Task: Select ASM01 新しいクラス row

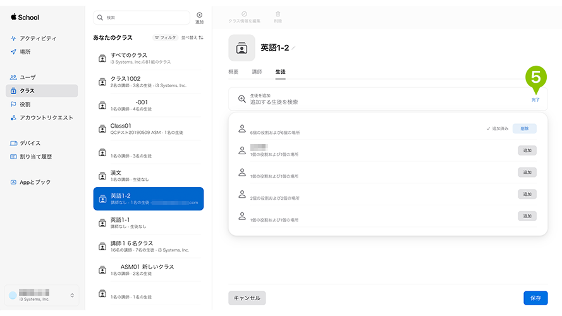Action: [x=149, y=269]
